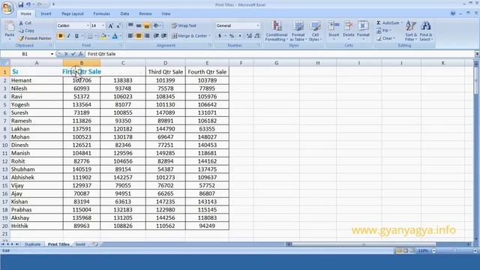Image resolution: width=480 pixels, height=270 pixels.
Task: Undo the last action
Action: coord(28,4)
